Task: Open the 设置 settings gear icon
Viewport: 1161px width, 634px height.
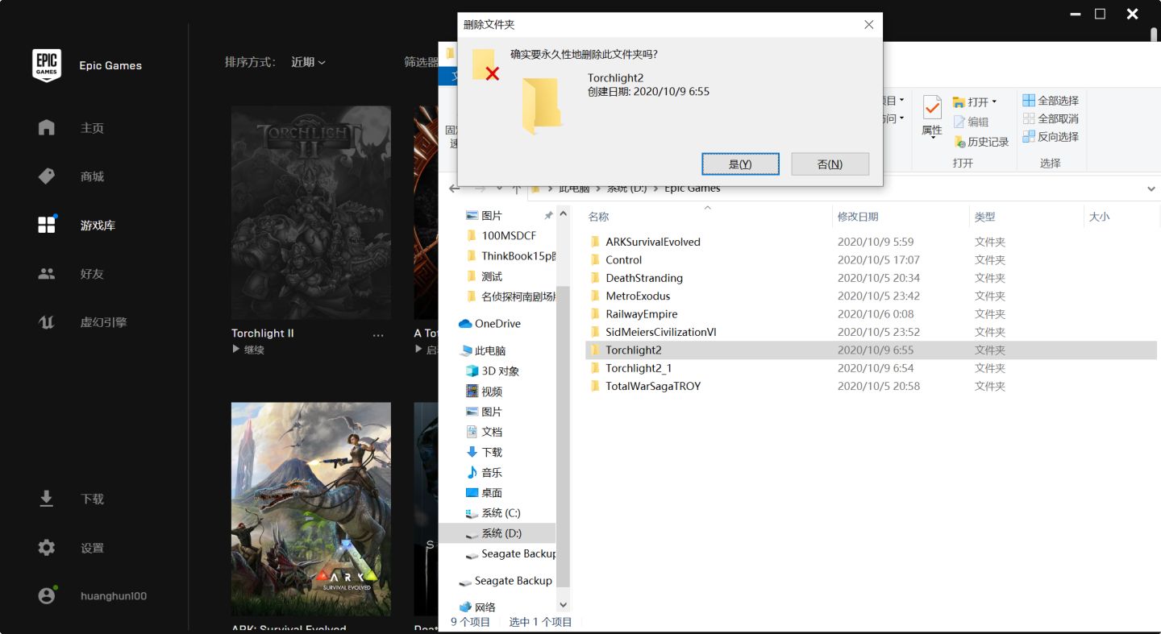Action: [x=47, y=548]
